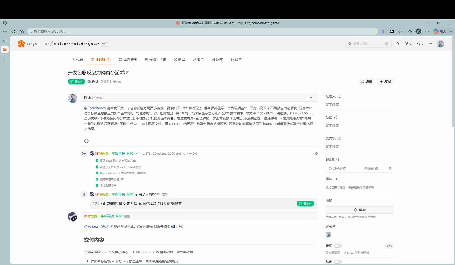Image resolution: width=455 pixels, height=265 pixels.
Task: Open the CNB flame logo home
Action: coord(21,44)
